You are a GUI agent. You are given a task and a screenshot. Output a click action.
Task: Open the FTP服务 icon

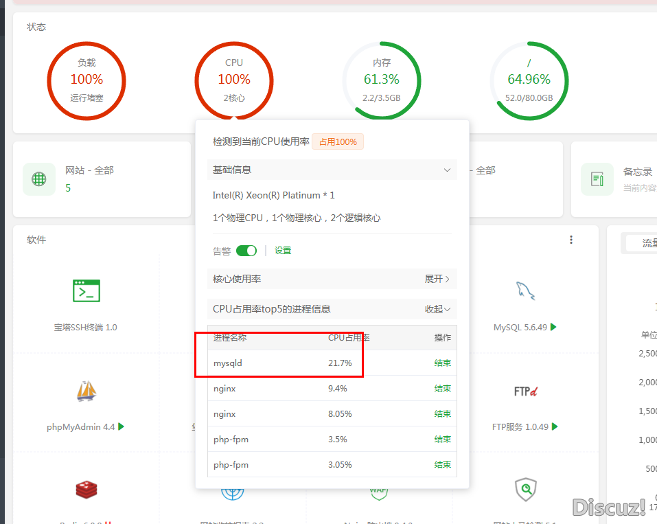(526, 392)
